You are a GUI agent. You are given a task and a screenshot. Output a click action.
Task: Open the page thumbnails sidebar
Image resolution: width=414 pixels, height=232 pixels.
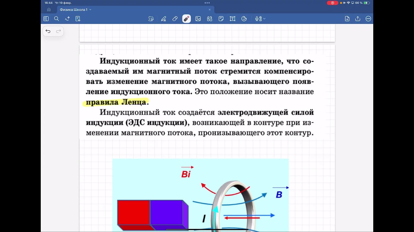(x=46, y=19)
